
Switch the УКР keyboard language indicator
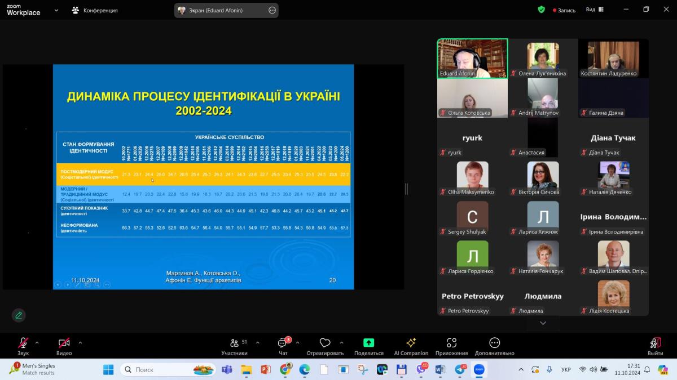point(566,370)
